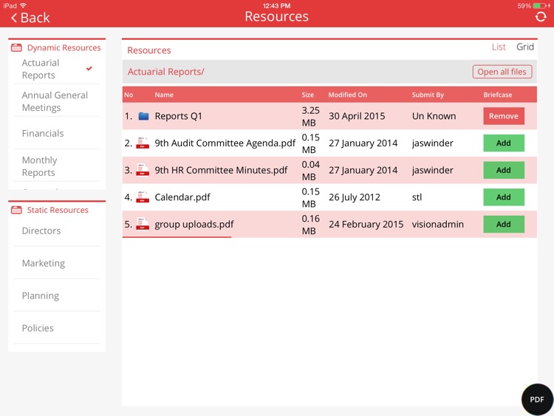Switch to Grid view
Image resolution: width=554 pixels, height=416 pixels.
[525, 47]
